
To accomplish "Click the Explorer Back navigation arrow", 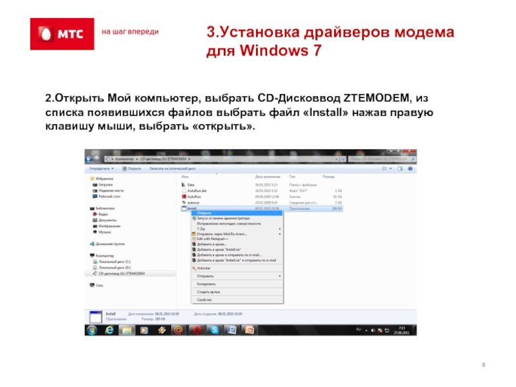I will pos(88,159).
